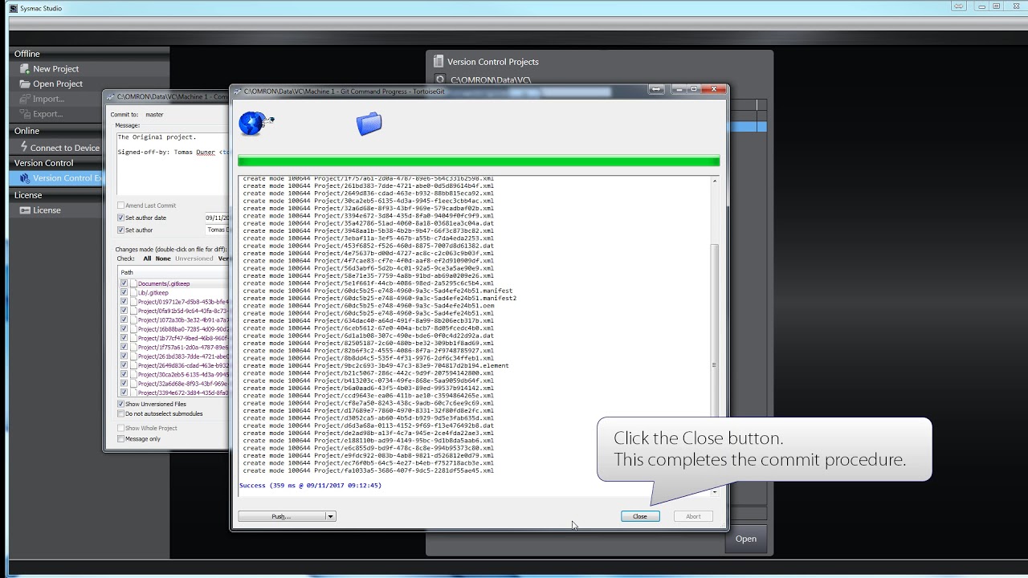
Task: Uncheck Lib/.gitkeep file checkbox
Action: (x=124, y=293)
